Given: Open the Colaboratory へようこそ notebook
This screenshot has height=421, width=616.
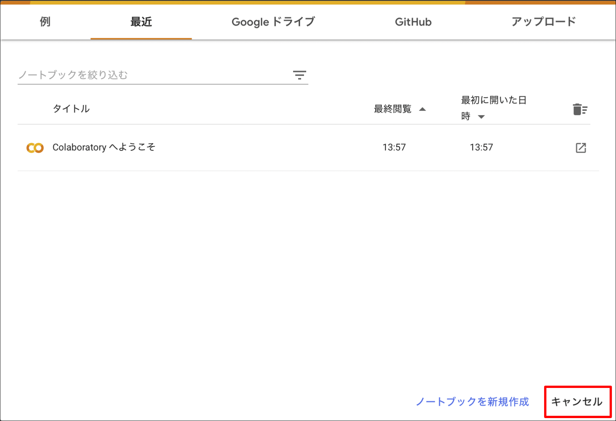Looking at the screenshot, I should [x=104, y=147].
